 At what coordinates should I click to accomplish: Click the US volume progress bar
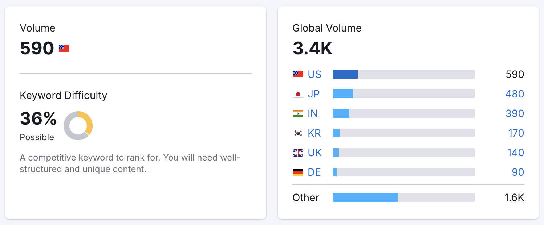pos(404,74)
